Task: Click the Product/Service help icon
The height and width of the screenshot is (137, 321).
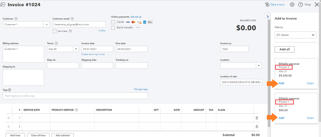Action: (x=76, y=110)
